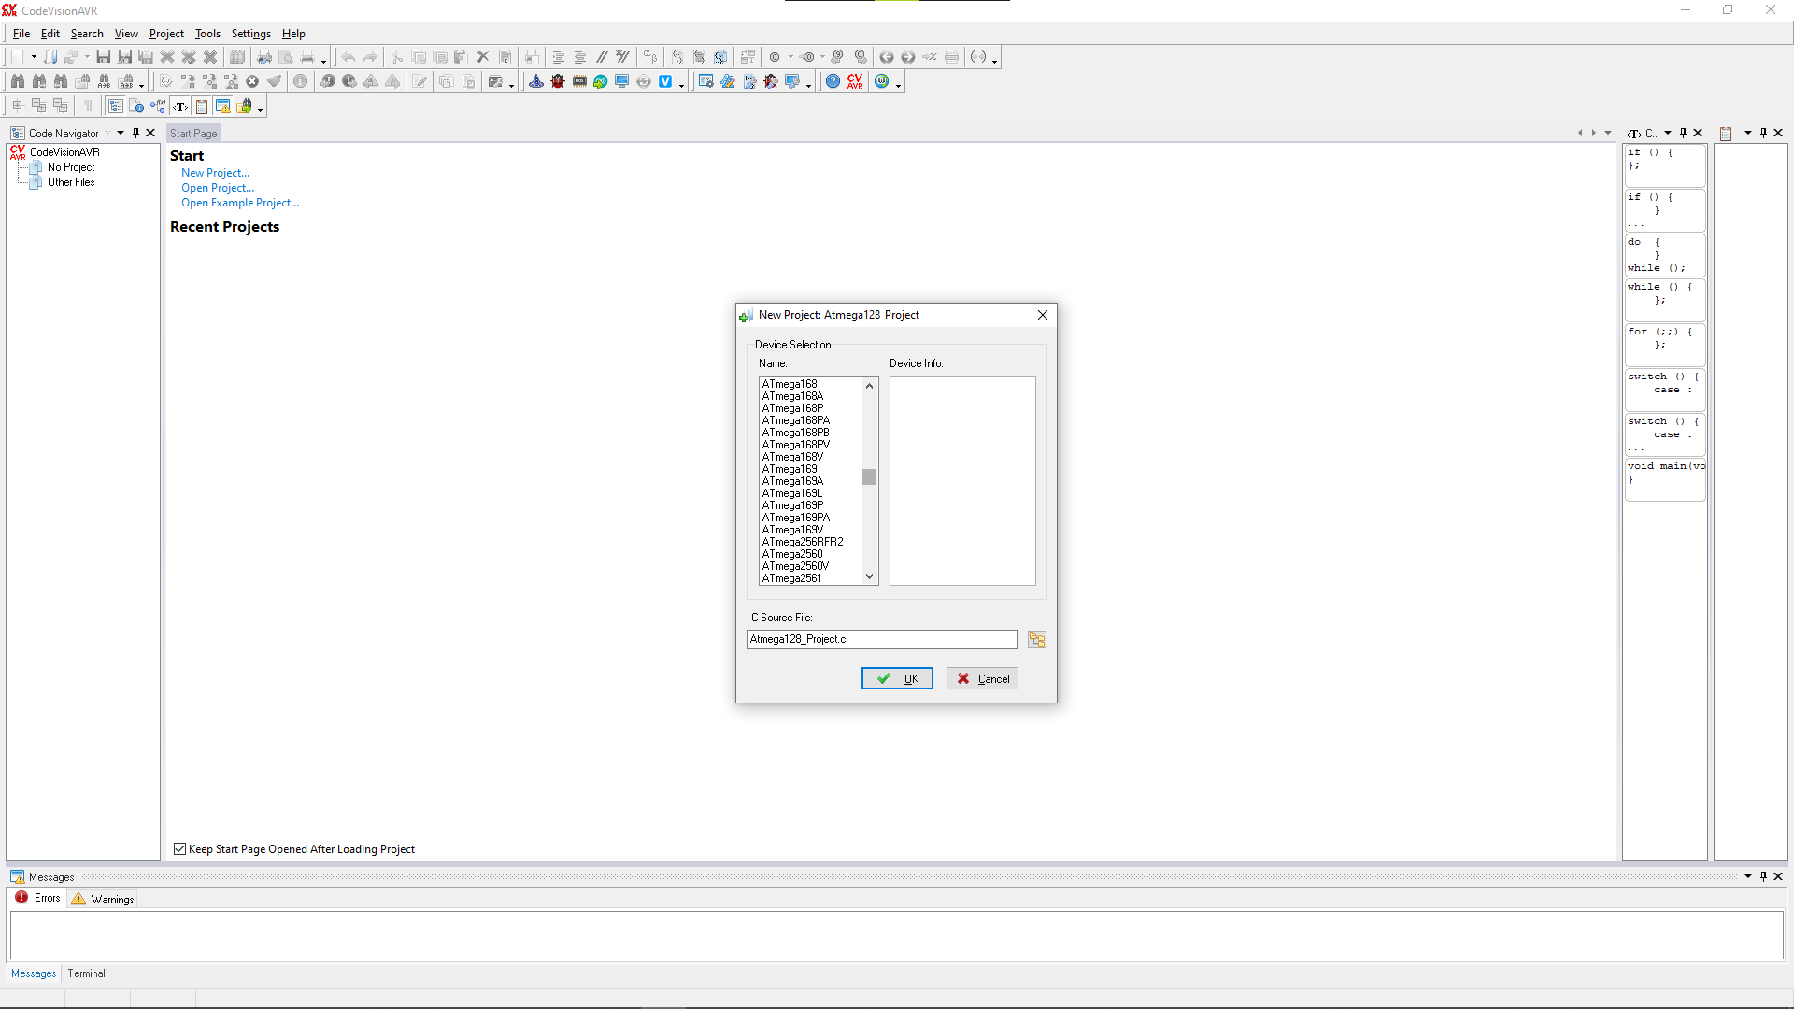The height and width of the screenshot is (1009, 1794).
Task: Click the CodeWizardAVR wizard hat icon
Action: pyautogui.click(x=536, y=81)
